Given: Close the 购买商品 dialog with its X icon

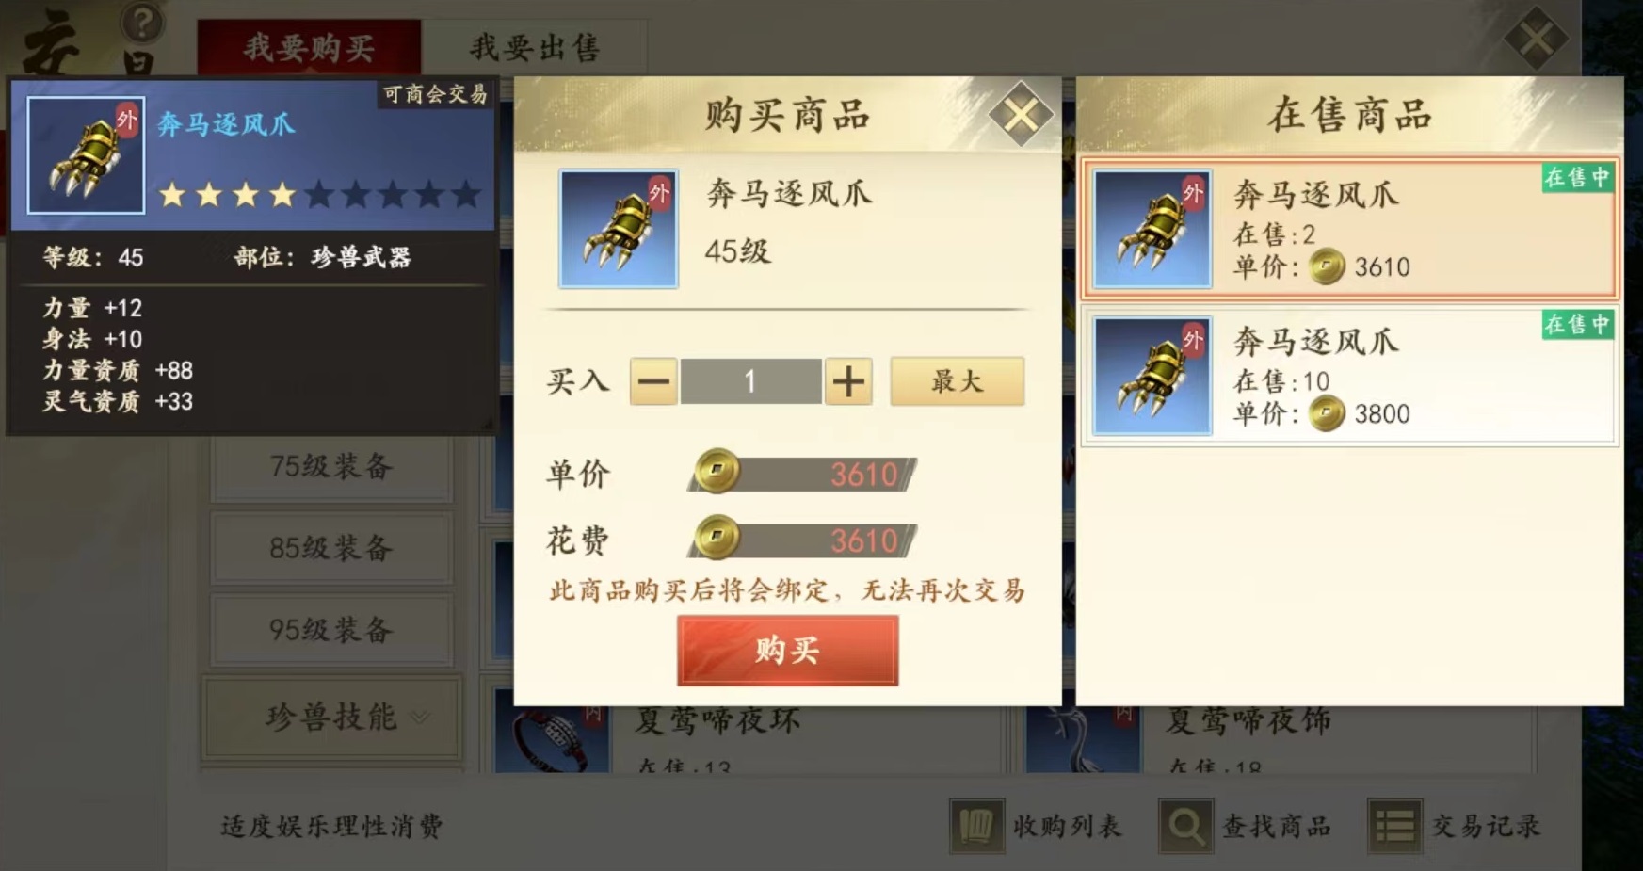Looking at the screenshot, I should pos(1020,115).
